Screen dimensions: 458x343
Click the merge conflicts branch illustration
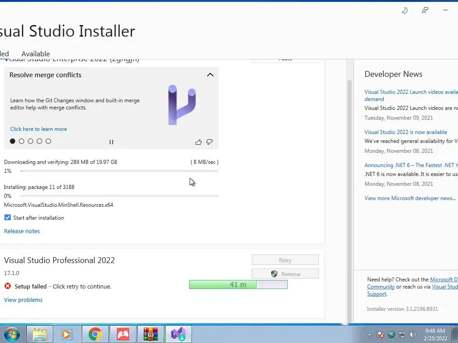(182, 105)
